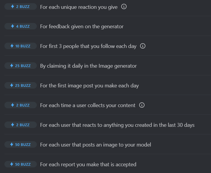Click 'By claiming it daily in the Image generator'
Image resolution: width=211 pixels, height=173 pixels.
(x=88, y=66)
